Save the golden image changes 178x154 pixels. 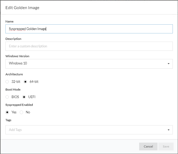coord(166,146)
